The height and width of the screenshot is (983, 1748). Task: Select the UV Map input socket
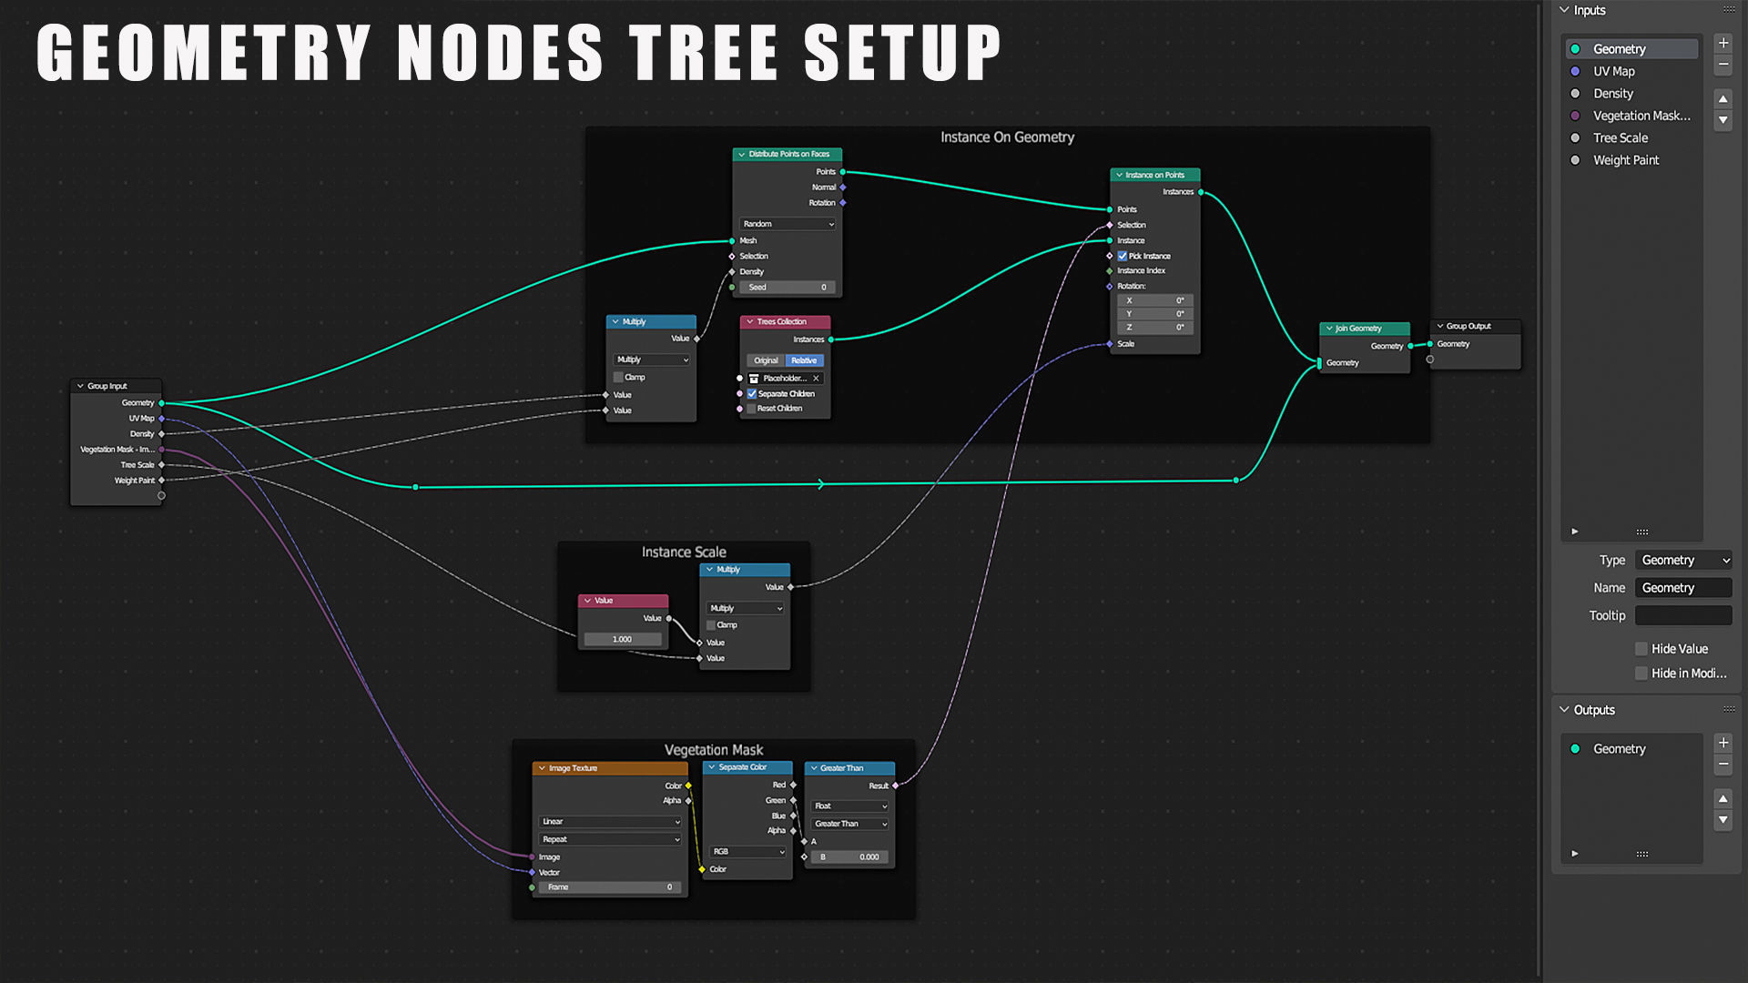click(x=1613, y=71)
